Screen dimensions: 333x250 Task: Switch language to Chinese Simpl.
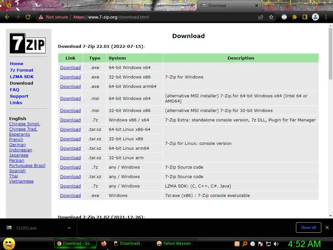(25, 124)
